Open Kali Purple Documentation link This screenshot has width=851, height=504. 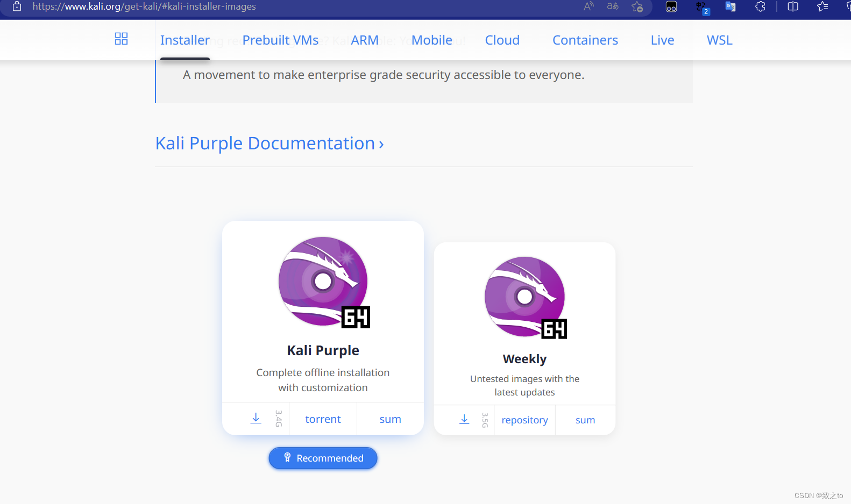click(270, 143)
